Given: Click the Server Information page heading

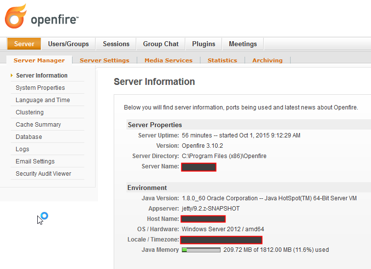Looking at the screenshot, I should 154,82.
